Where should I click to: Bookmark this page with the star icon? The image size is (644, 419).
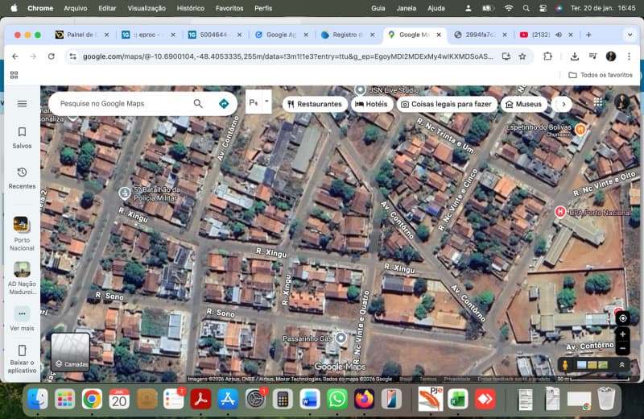tap(522, 56)
